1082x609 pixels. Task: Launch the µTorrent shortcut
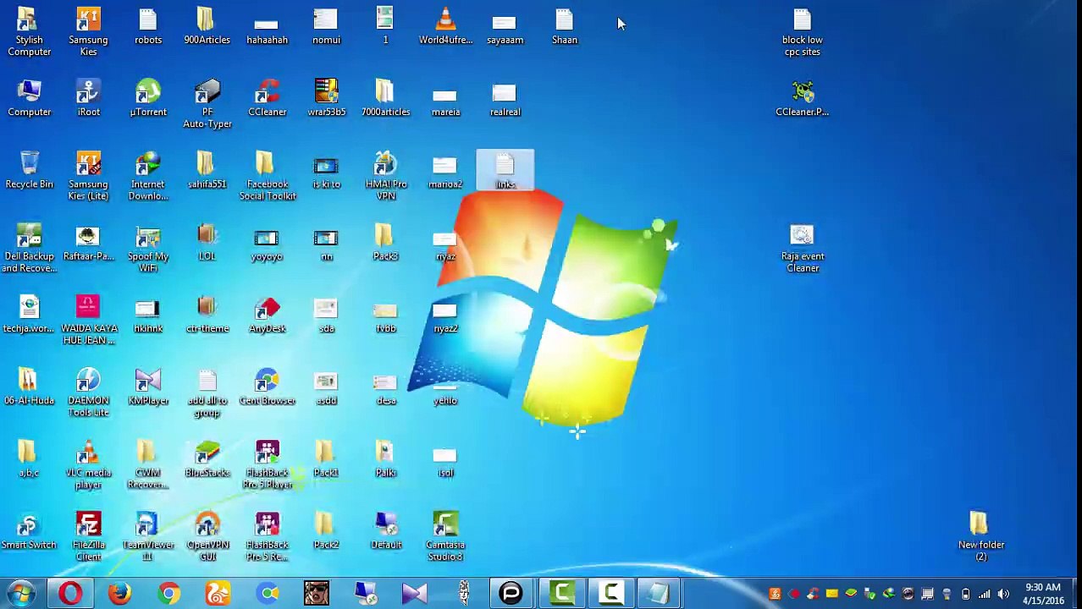point(148,97)
